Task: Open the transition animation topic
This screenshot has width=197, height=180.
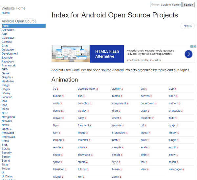Action: pyautogui.click(x=59, y=169)
